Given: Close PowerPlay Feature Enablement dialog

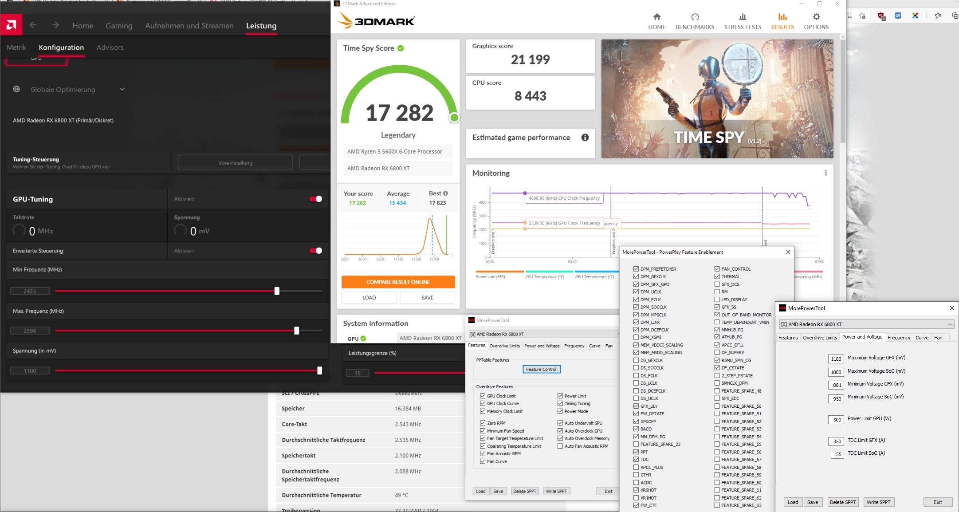Looking at the screenshot, I should (x=788, y=252).
